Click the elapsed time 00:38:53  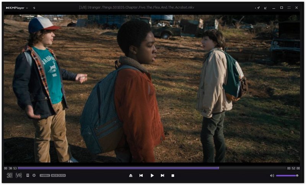[10, 169]
